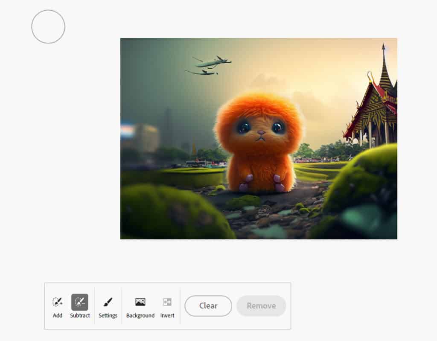Click the mossy rock at bottom-left of image

(x=171, y=211)
